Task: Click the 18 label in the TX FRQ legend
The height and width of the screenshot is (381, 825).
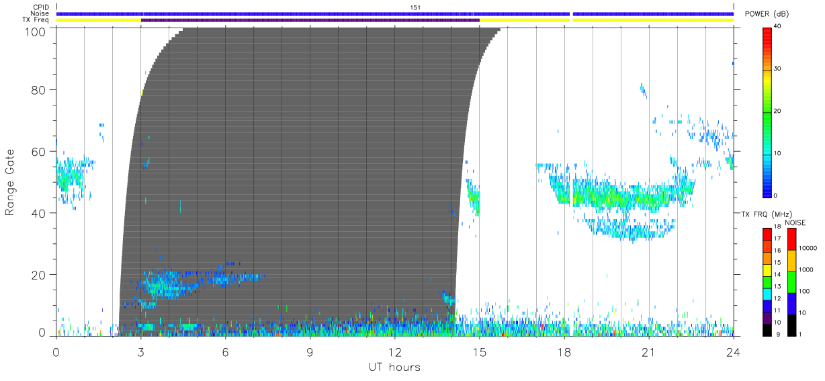Action: (777, 226)
